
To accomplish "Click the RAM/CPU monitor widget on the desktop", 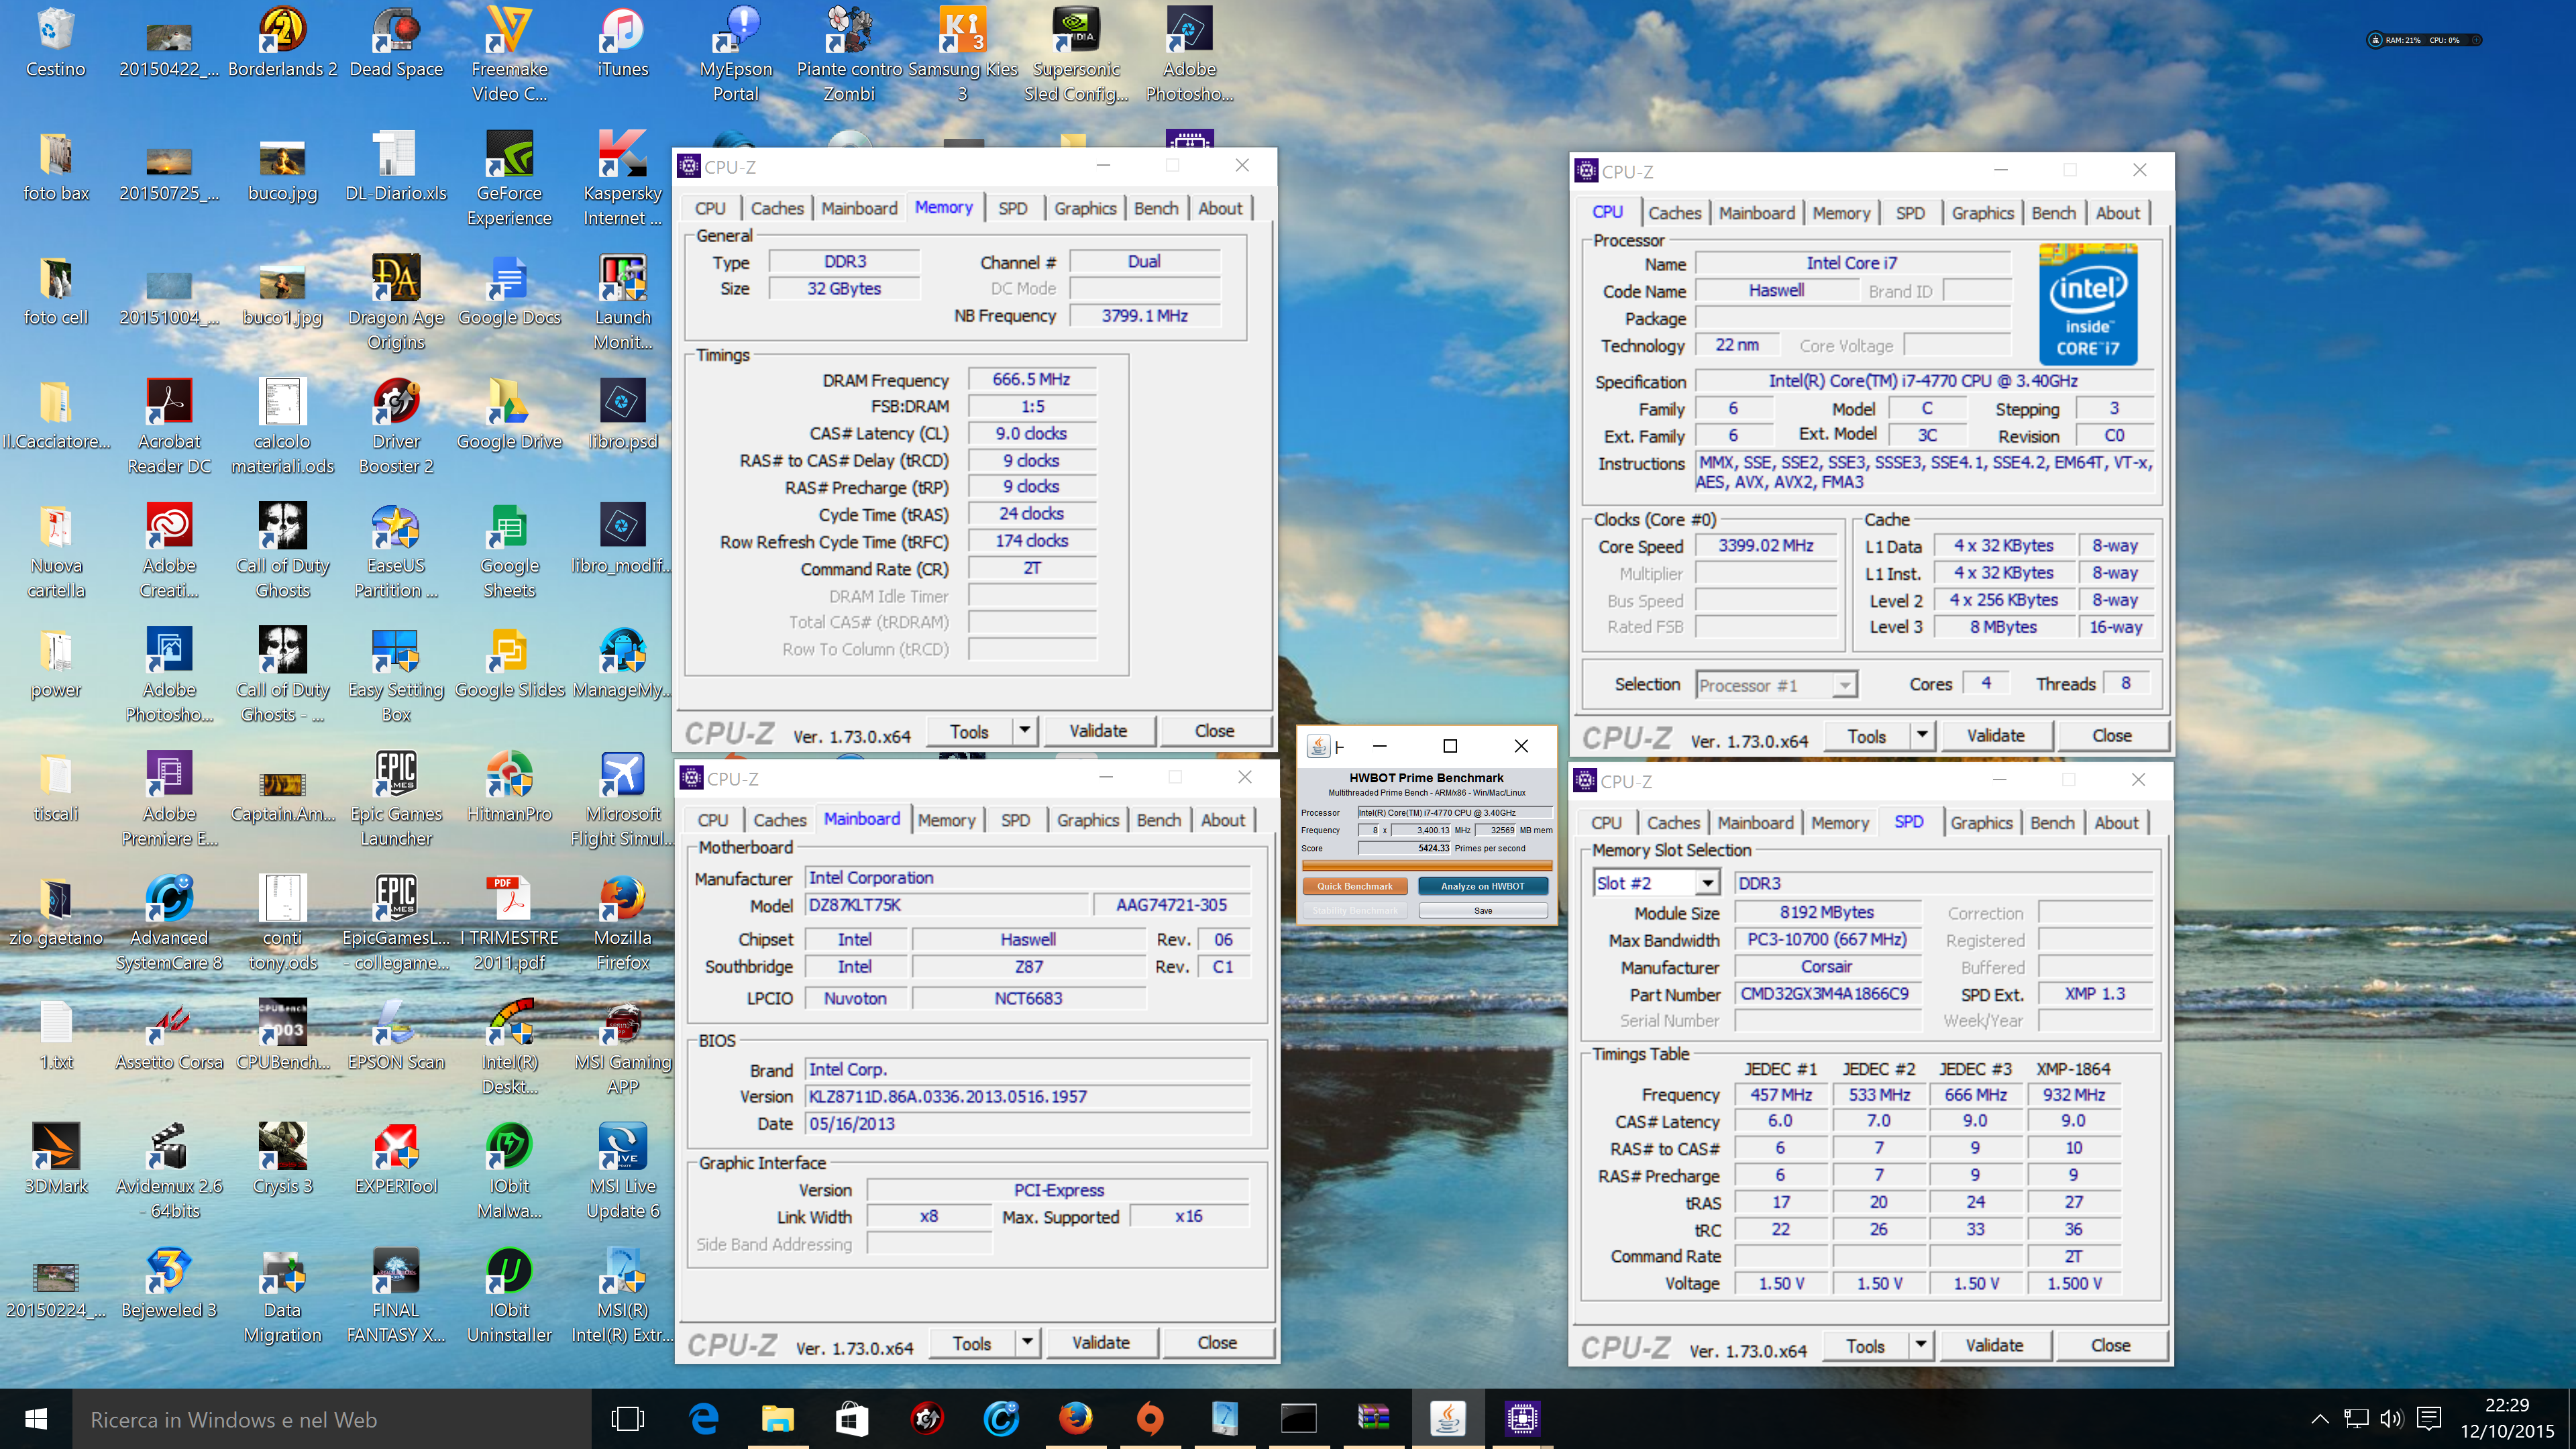I will pyautogui.click(x=2424, y=40).
